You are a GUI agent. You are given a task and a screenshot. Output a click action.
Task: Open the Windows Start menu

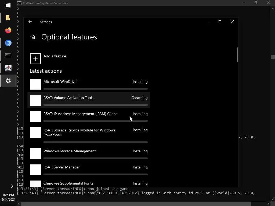(8, 5)
